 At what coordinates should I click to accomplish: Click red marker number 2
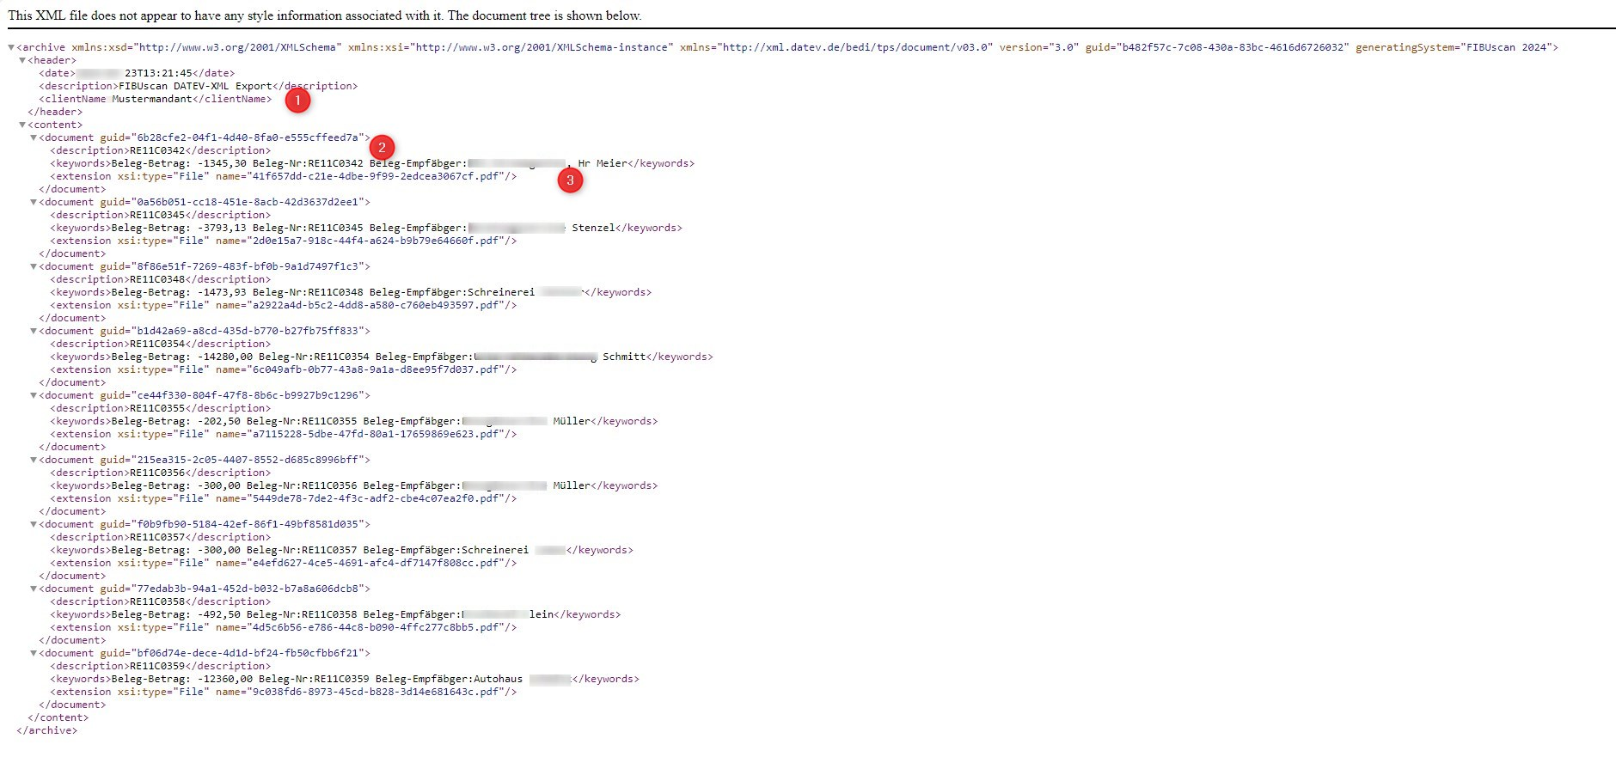[x=382, y=148]
